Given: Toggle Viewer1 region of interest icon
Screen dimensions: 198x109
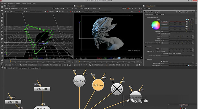Looking at the screenshot, I should pyautogui.click(x=58, y=9).
